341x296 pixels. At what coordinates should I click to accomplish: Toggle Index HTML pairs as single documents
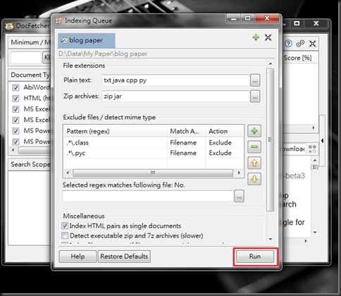coord(65,226)
